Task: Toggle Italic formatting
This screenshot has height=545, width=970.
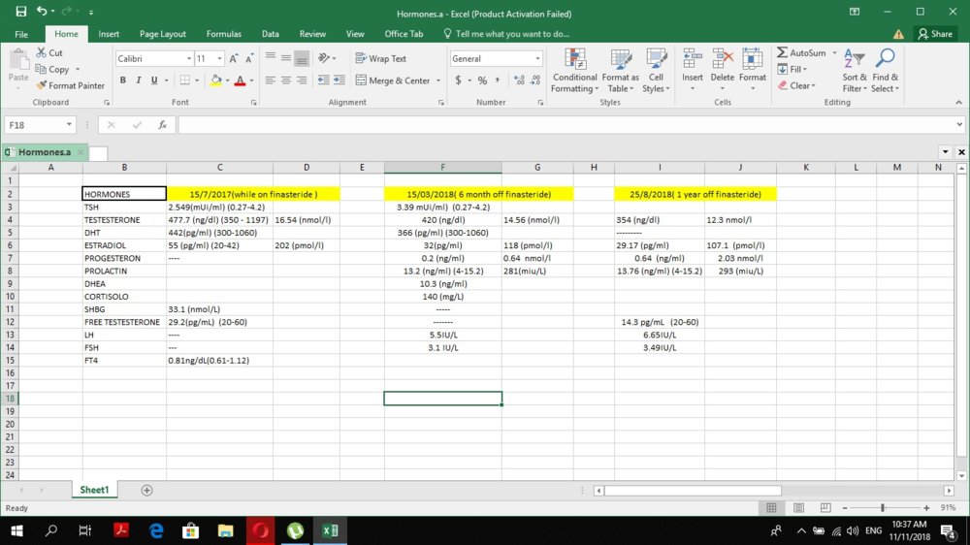Action: 139,80
